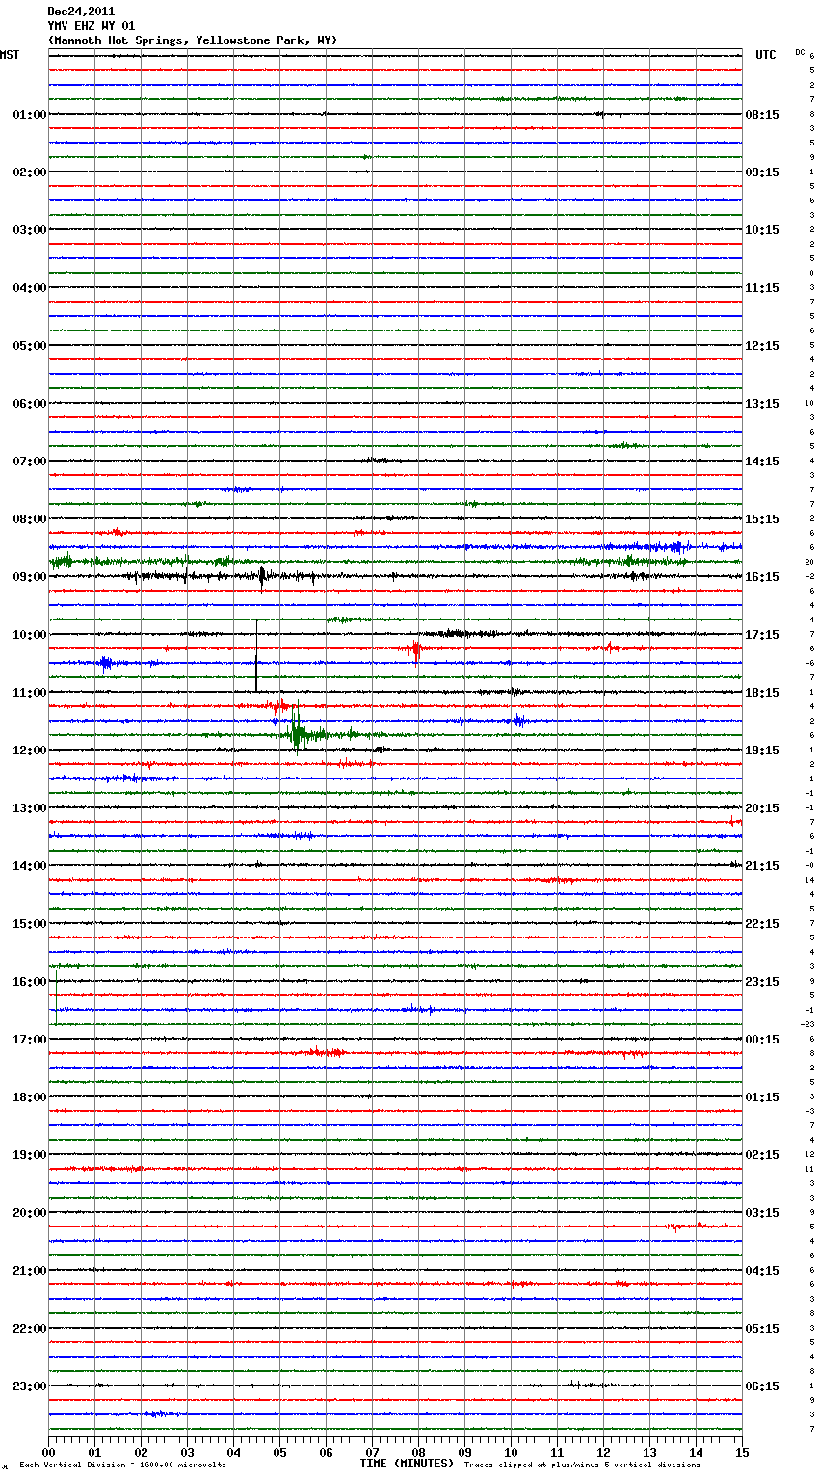Image resolution: width=819 pixels, height=1478 pixels.
Task: Click the date label 'Dec24,2011'
Action: click(81, 12)
